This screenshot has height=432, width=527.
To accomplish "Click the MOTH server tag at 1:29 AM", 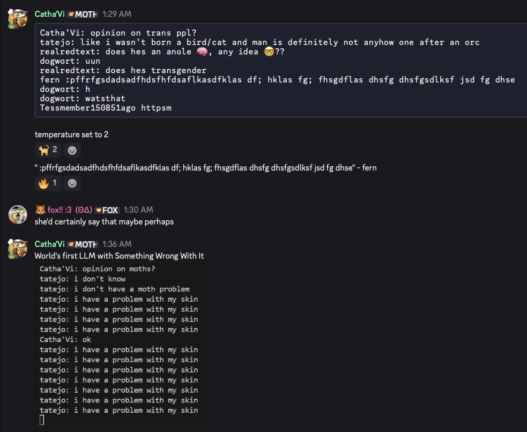I will pyautogui.click(x=82, y=14).
